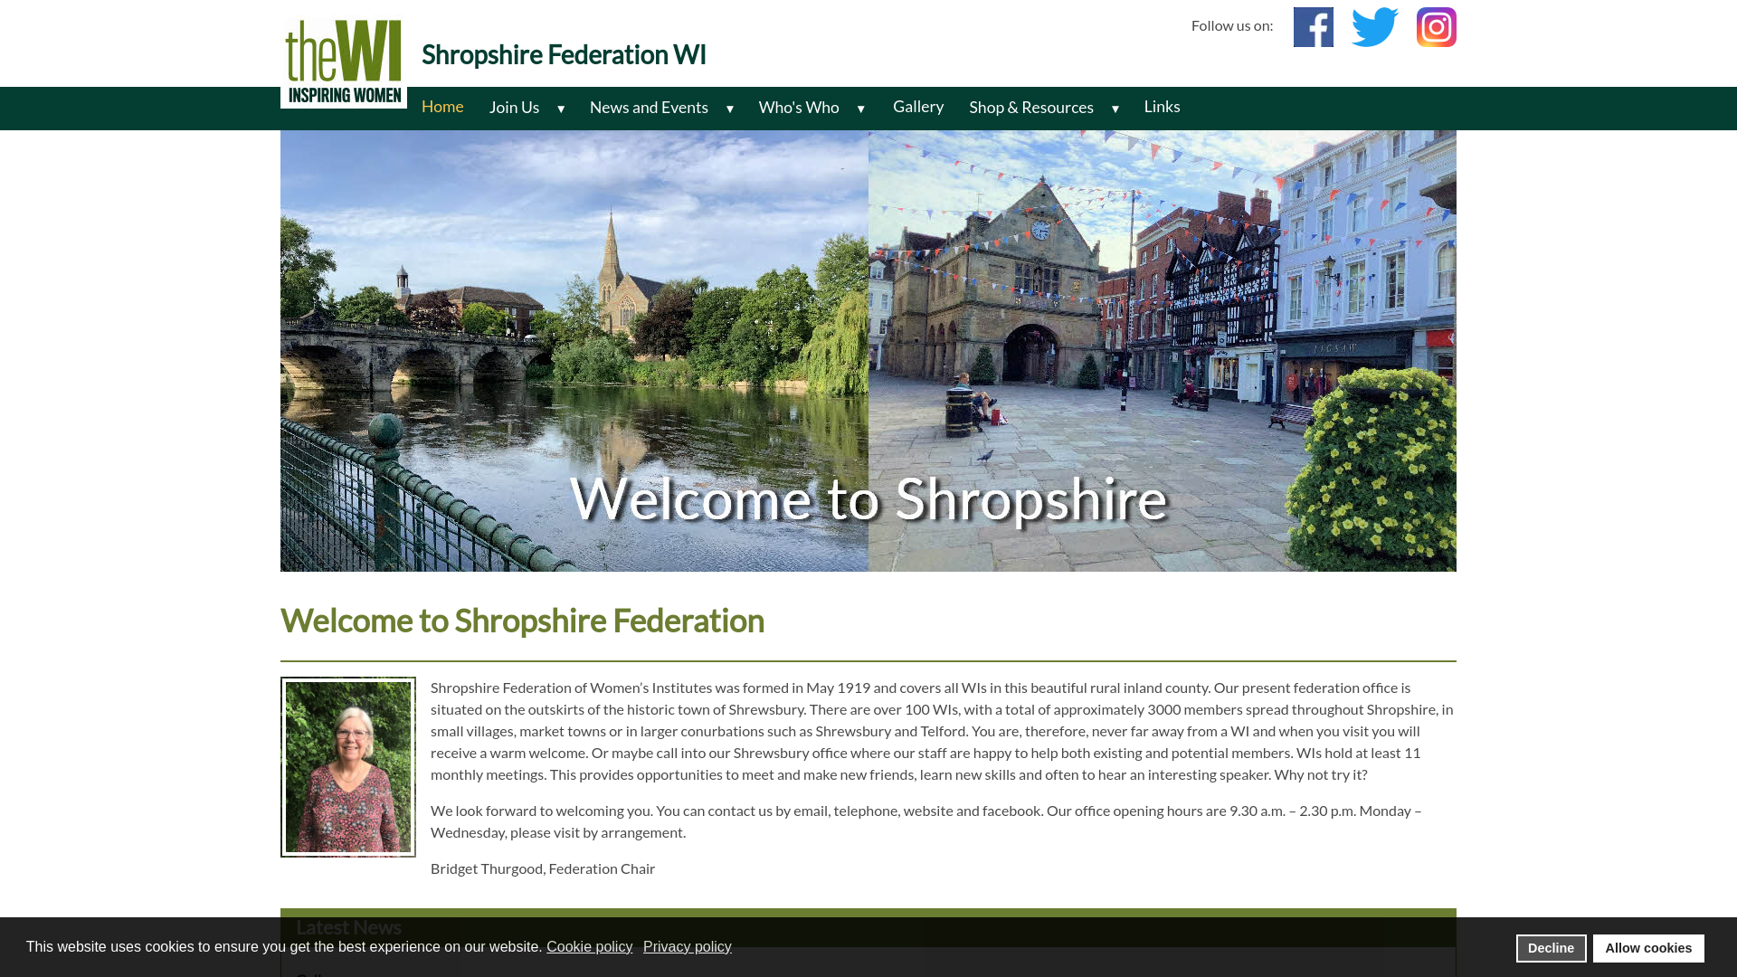The image size is (1737, 977).
Task: Click the WI Inspiring Women logo
Action: click(x=344, y=62)
